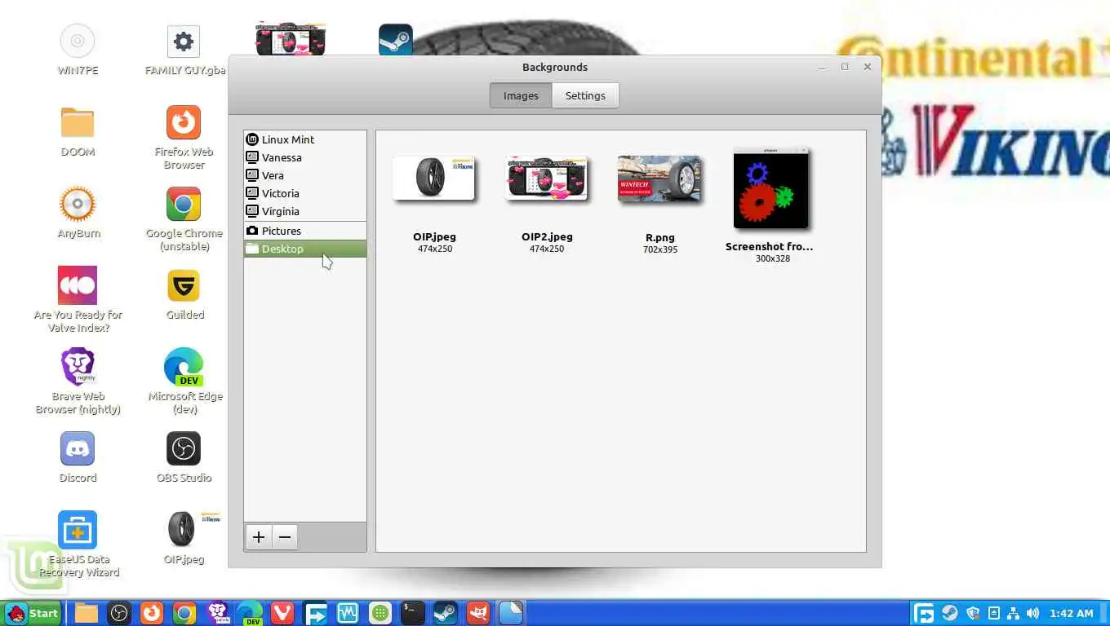Switch to the Settings tab

click(585, 95)
